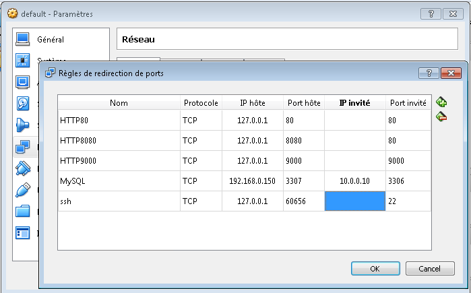Select the MySQL rule name cell
This screenshot has height=293, width=471.
(x=119, y=181)
